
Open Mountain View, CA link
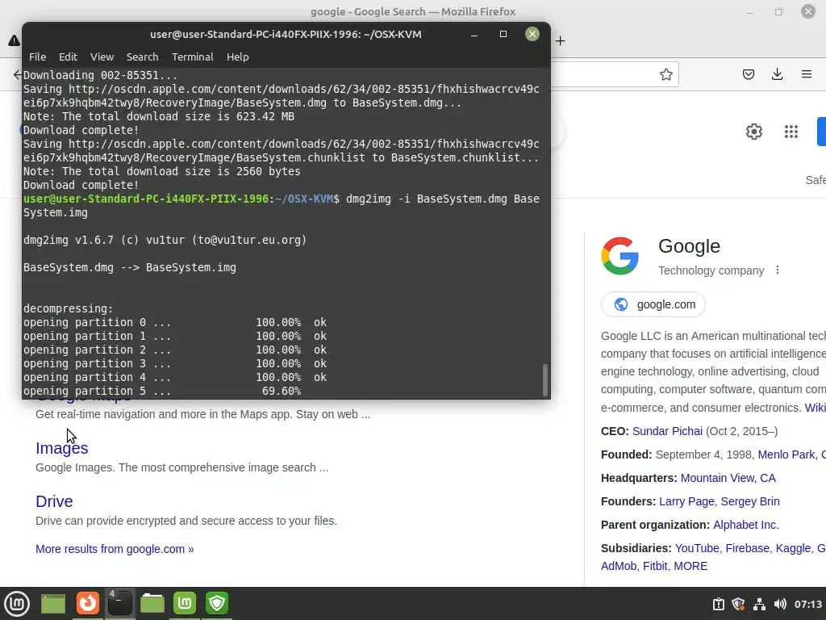click(728, 478)
